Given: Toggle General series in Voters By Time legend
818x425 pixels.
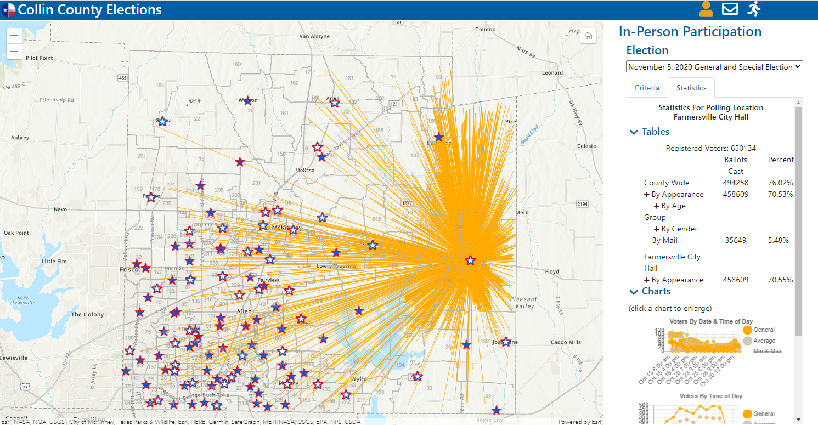Looking at the screenshot, I should point(758,414).
